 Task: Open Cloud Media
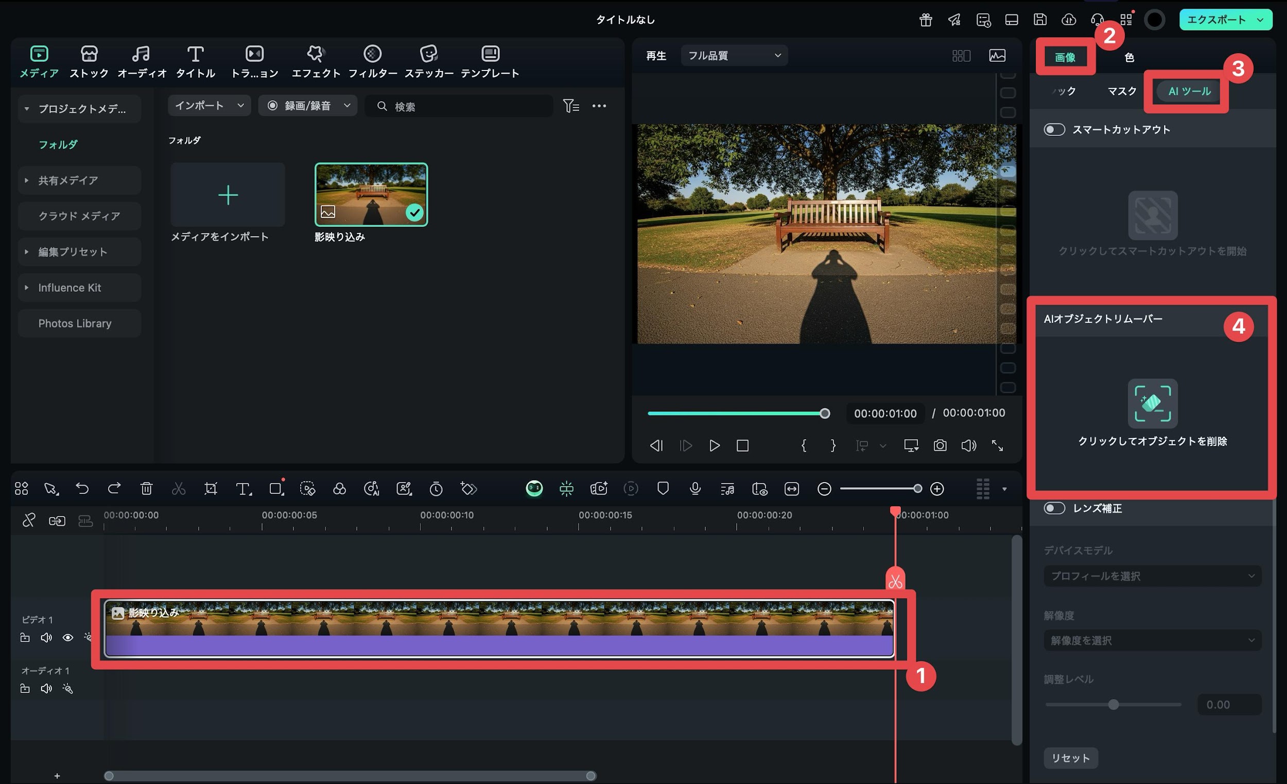coord(79,216)
